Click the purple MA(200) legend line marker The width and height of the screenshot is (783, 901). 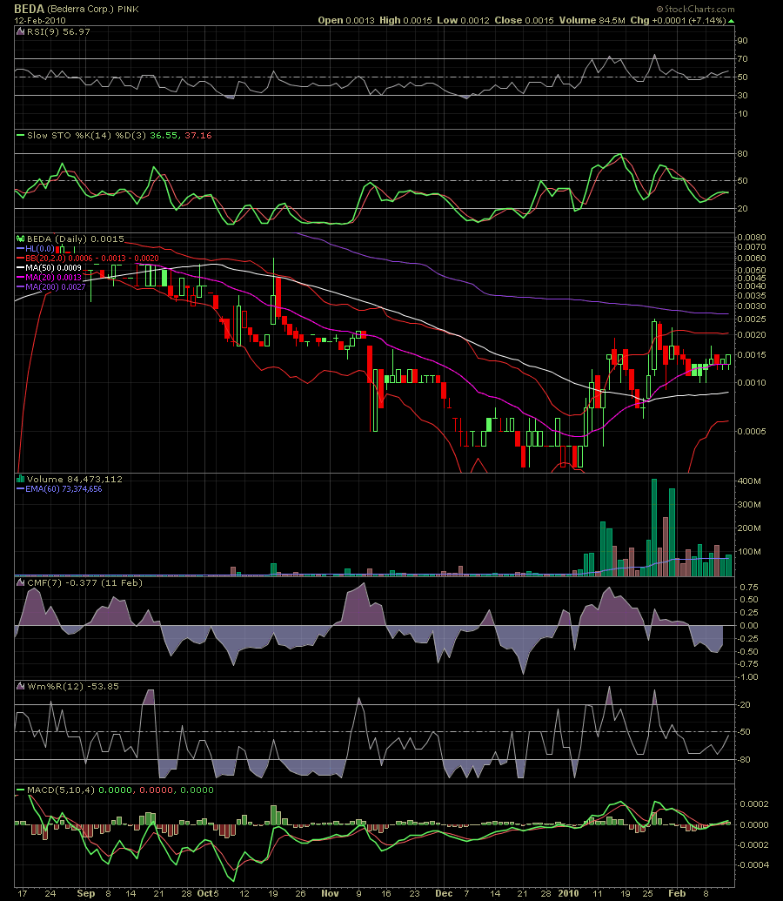click(21, 286)
